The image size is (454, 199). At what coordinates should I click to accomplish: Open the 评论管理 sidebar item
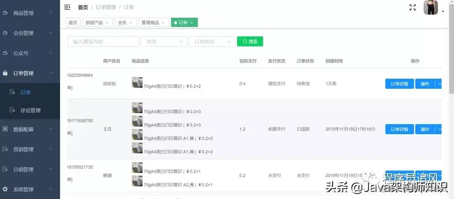tap(30, 110)
